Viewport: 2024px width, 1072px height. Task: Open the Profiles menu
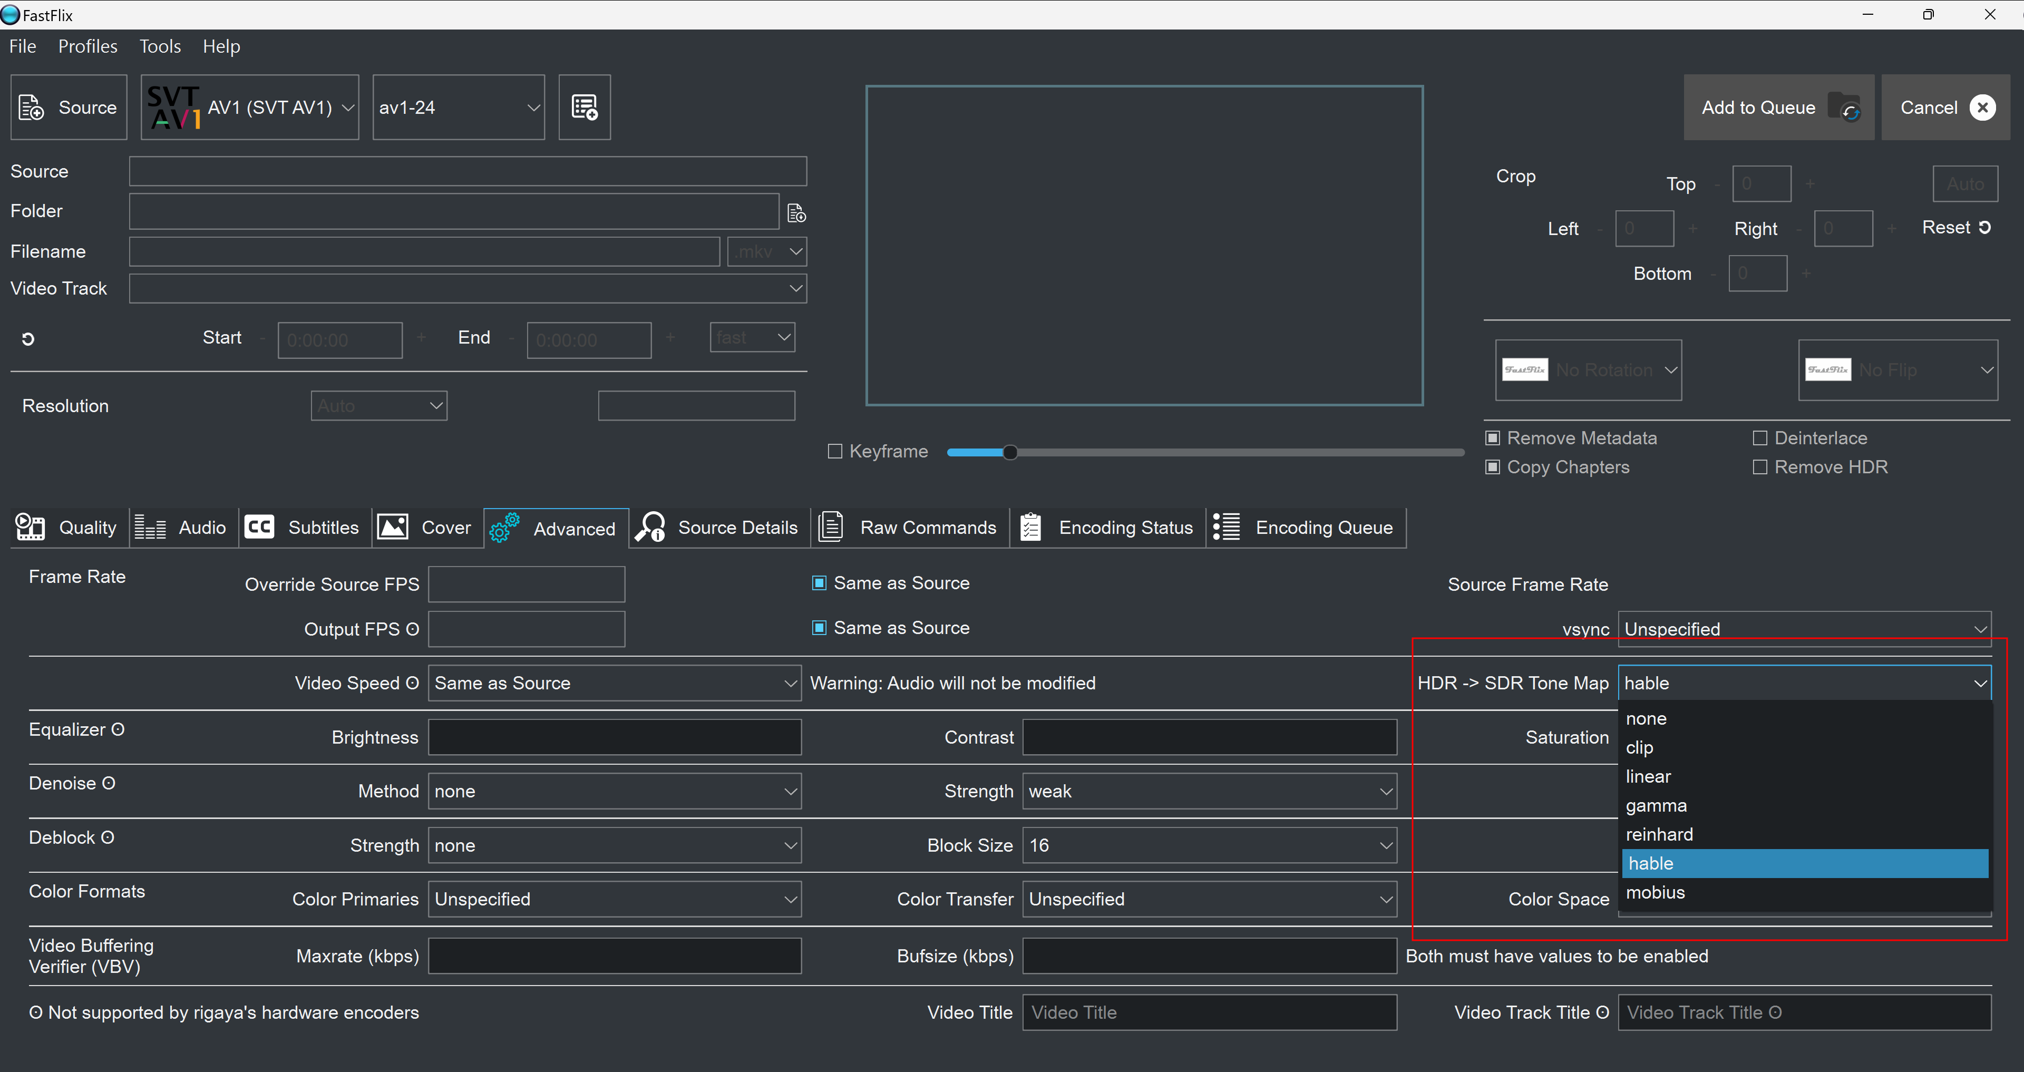pyautogui.click(x=87, y=46)
